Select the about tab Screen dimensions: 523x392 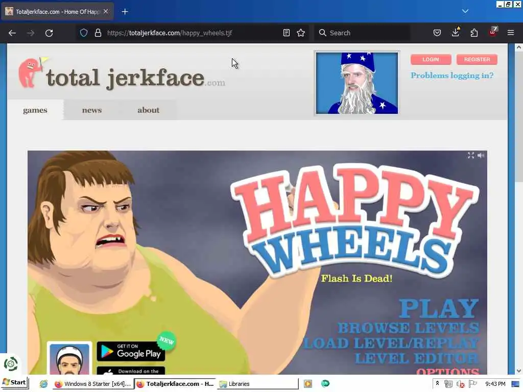[x=149, y=110]
